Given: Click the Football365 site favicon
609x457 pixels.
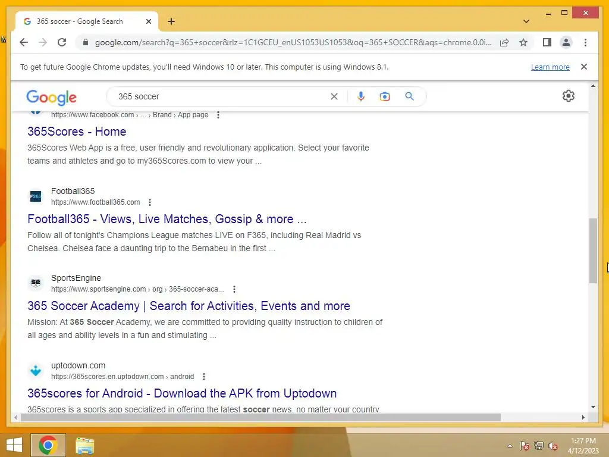Looking at the screenshot, I should point(35,196).
